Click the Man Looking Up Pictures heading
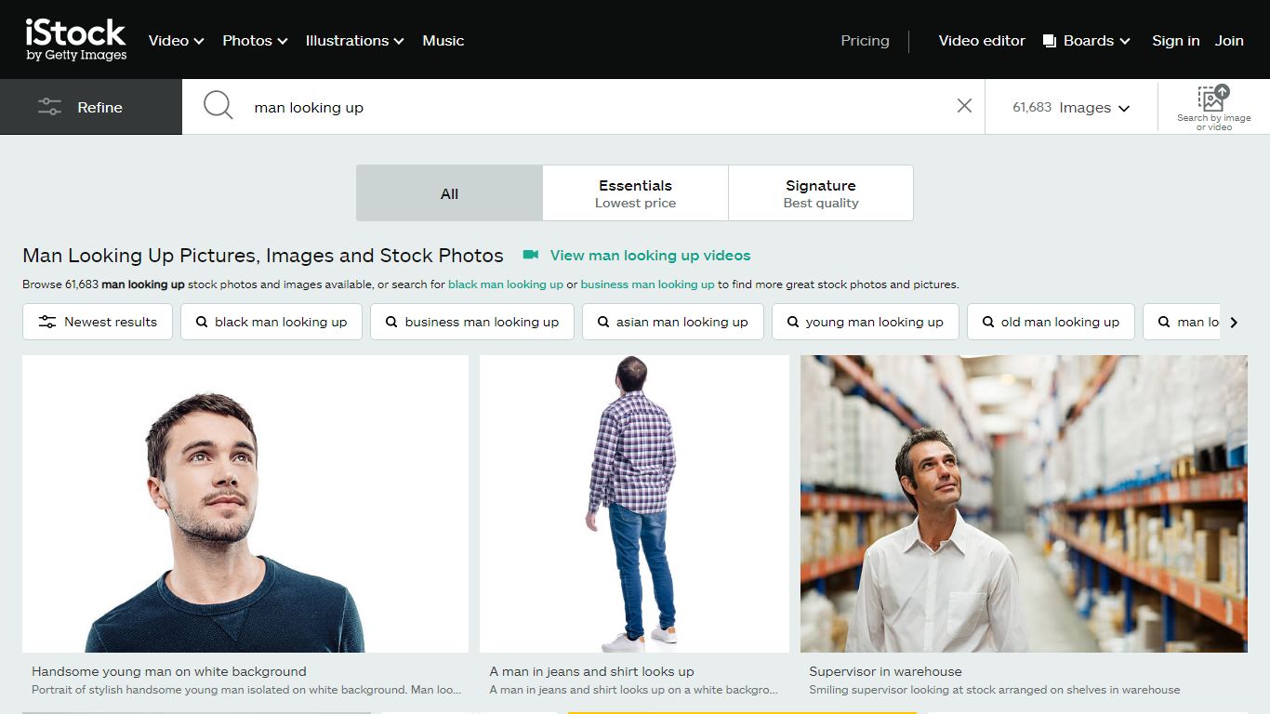 [x=263, y=256]
